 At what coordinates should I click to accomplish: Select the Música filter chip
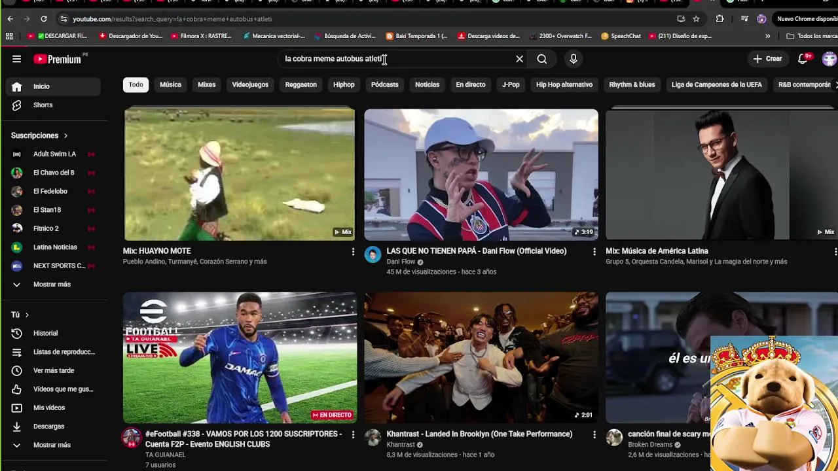170,84
